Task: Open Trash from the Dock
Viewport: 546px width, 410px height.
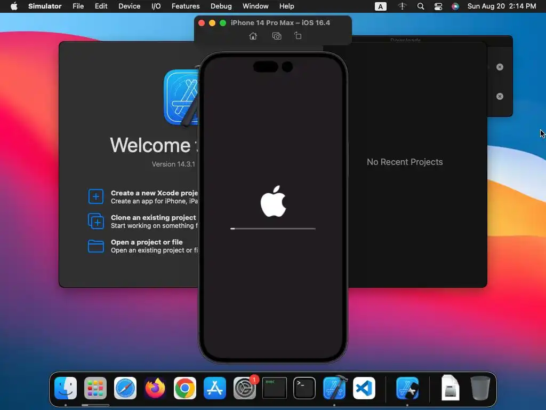Action: click(x=480, y=388)
